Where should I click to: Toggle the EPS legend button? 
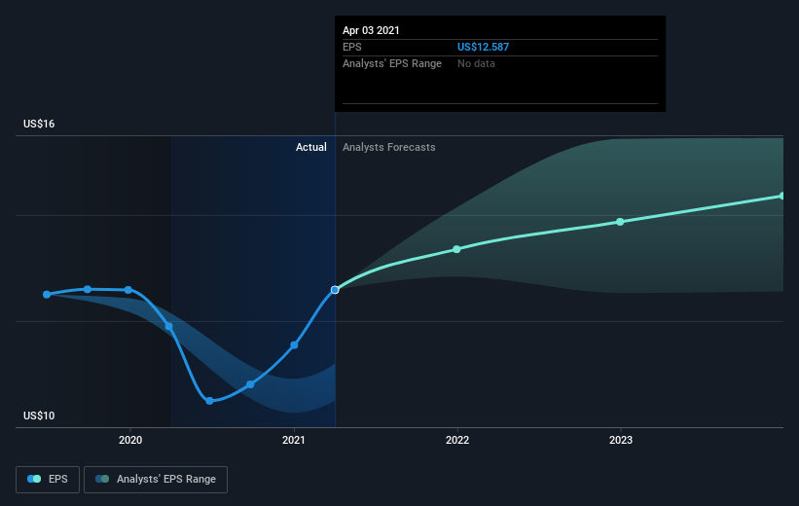[48, 480]
